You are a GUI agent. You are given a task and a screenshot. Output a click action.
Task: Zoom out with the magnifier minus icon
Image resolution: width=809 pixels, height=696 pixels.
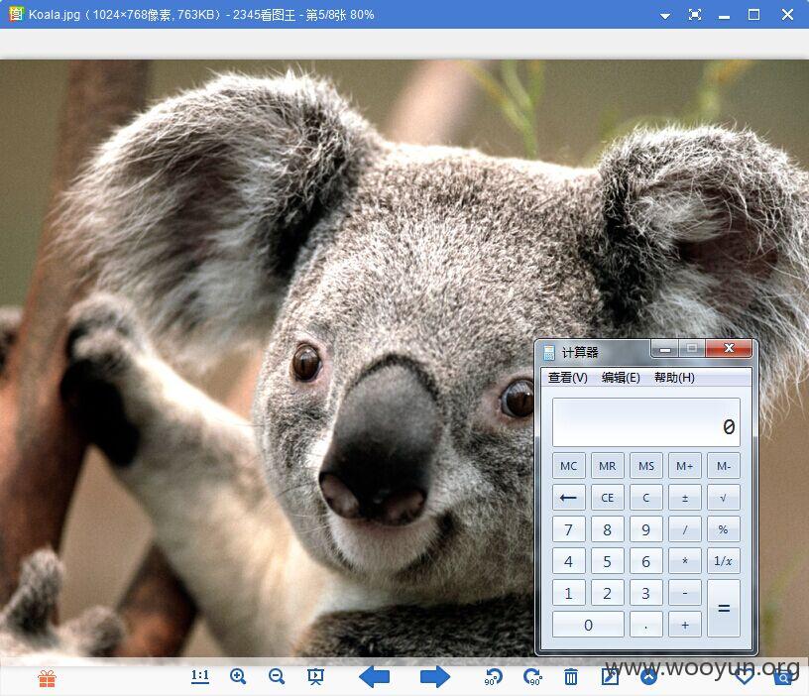coord(277,676)
